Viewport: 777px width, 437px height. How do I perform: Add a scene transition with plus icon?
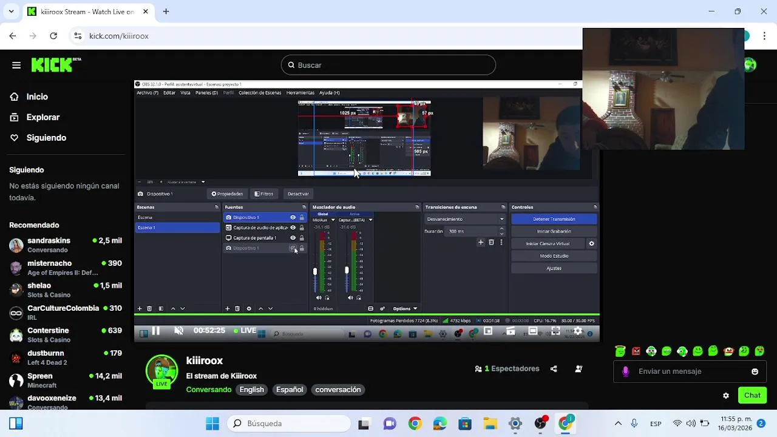481,242
